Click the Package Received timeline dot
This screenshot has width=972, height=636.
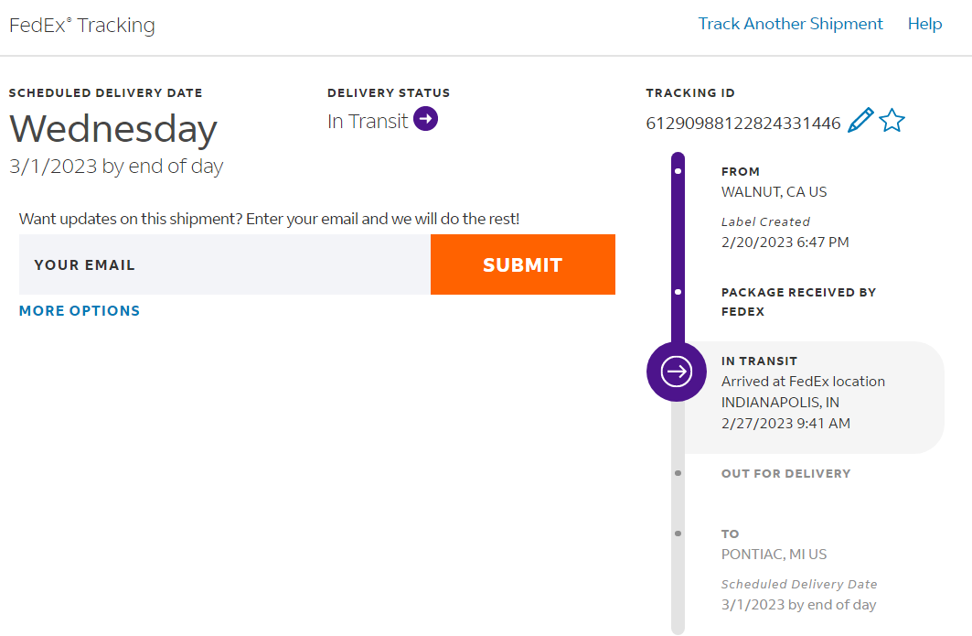coord(678,293)
